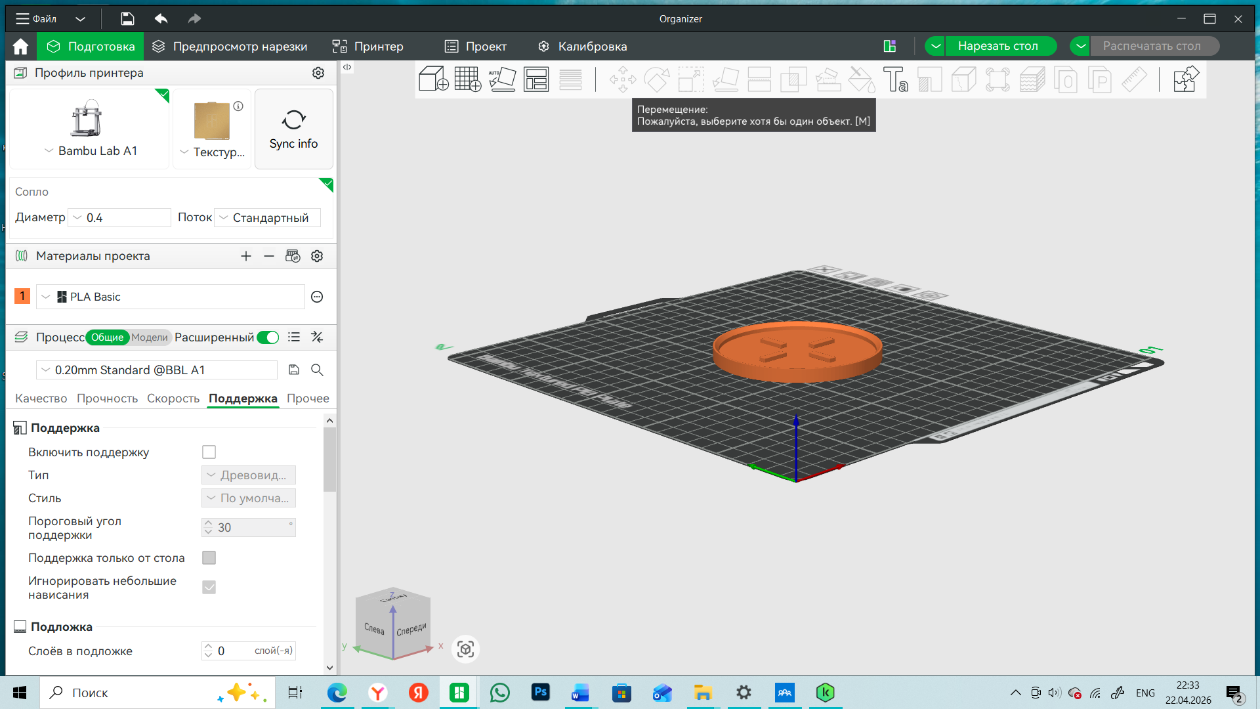Screen dimensions: 1260x709
Task: Enable the Включить поддержку checkbox
Action: pyautogui.click(x=209, y=452)
